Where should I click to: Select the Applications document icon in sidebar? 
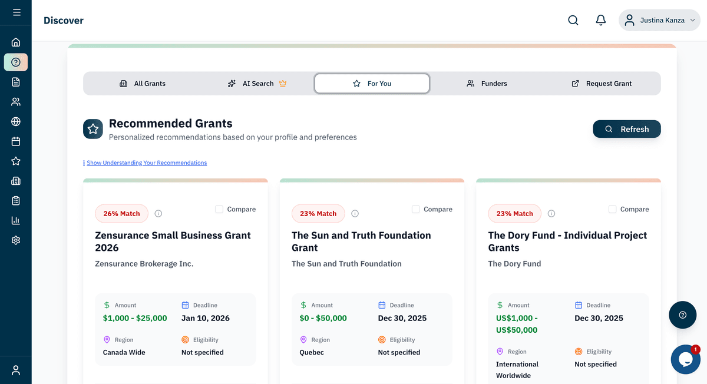click(x=15, y=82)
